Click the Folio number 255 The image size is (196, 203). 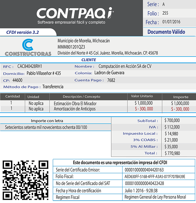[165, 13]
